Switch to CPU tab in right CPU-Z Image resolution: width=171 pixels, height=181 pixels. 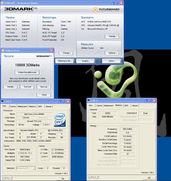tap(91, 105)
